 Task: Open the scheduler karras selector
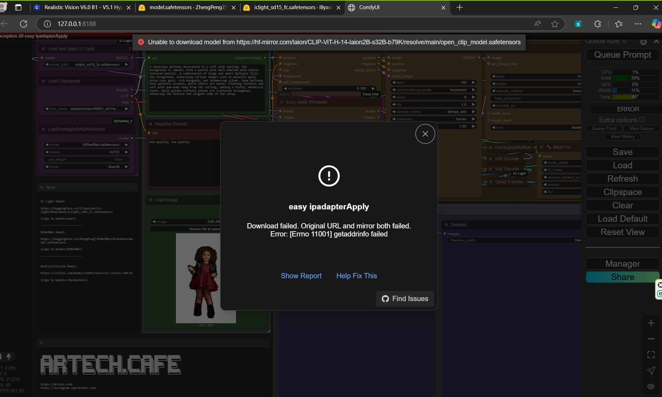(434, 119)
